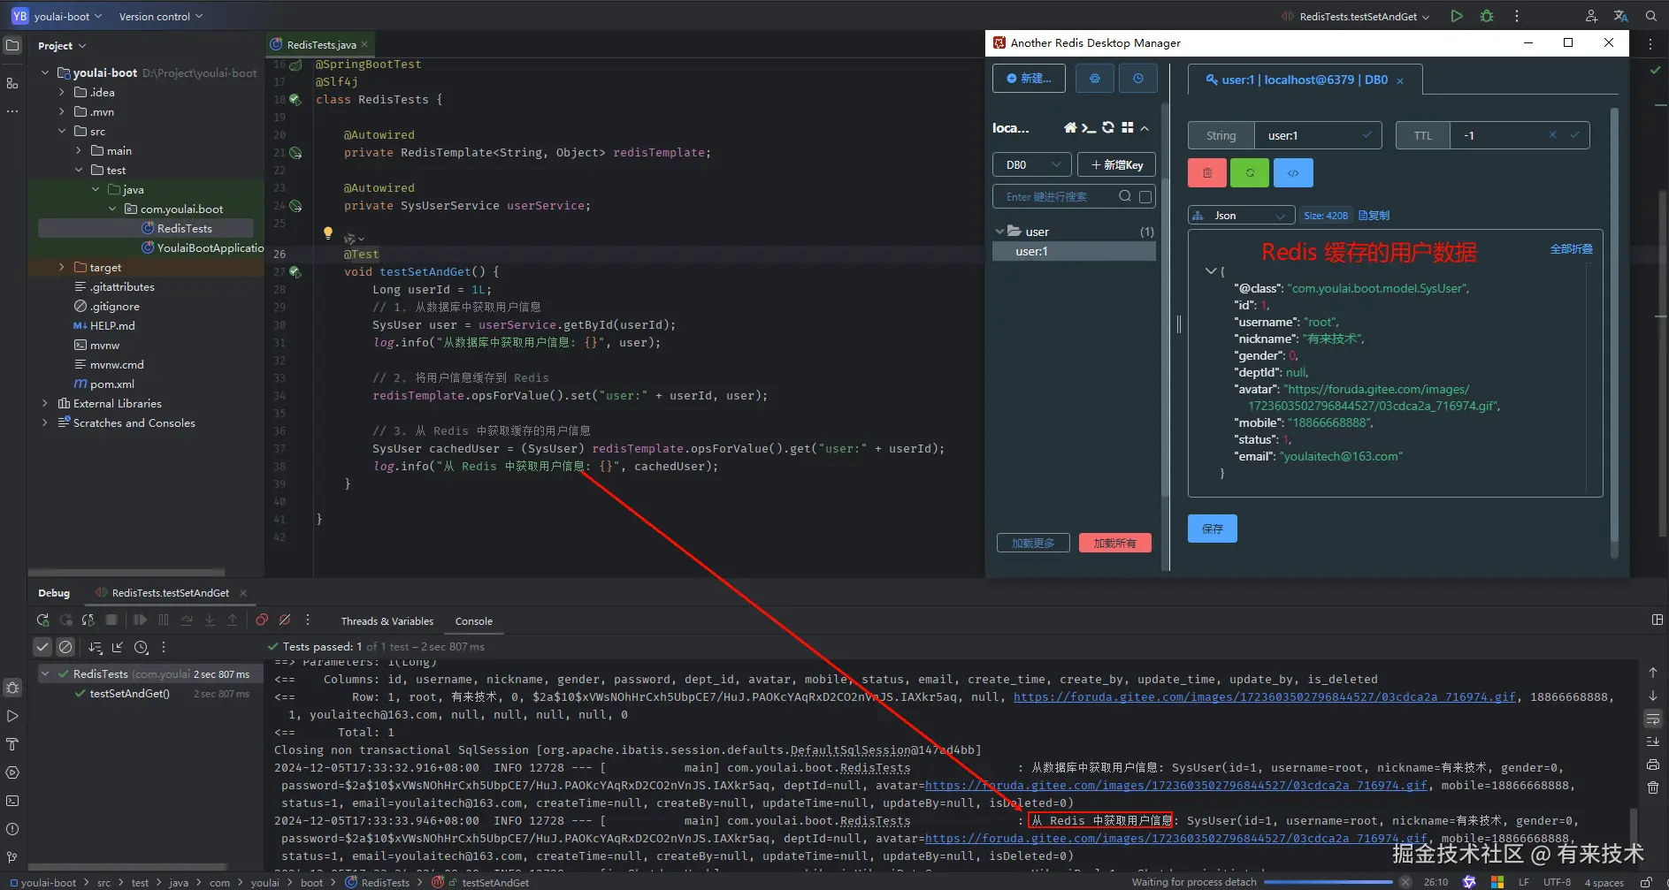
Task: Reload key value with green refresh button
Action: 1250,173
